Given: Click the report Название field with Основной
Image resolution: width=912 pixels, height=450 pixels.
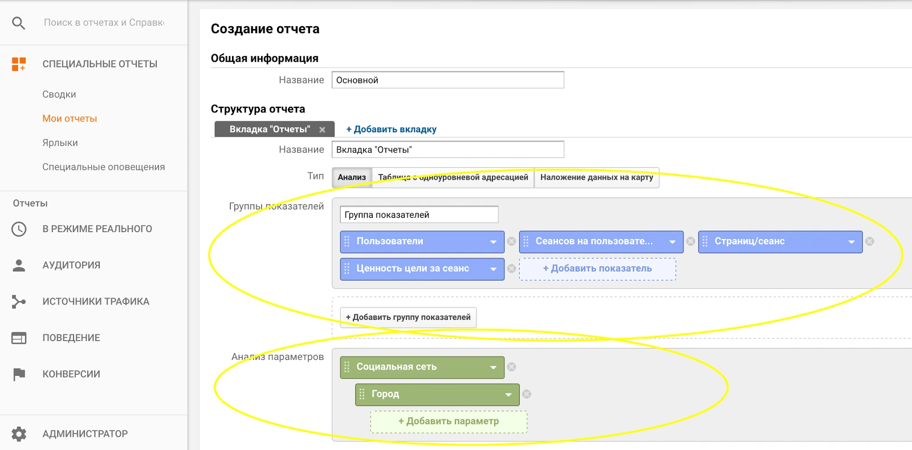Looking at the screenshot, I should (447, 80).
